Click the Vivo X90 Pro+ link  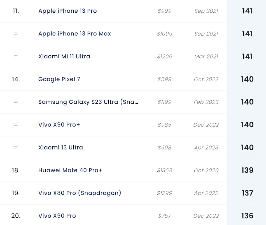[x=59, y=125]
